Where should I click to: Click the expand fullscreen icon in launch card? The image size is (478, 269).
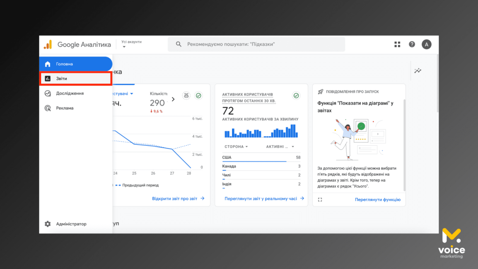coord(320,199)
